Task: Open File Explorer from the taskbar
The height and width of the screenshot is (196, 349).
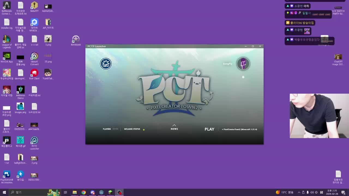Action: coord(74,192)
